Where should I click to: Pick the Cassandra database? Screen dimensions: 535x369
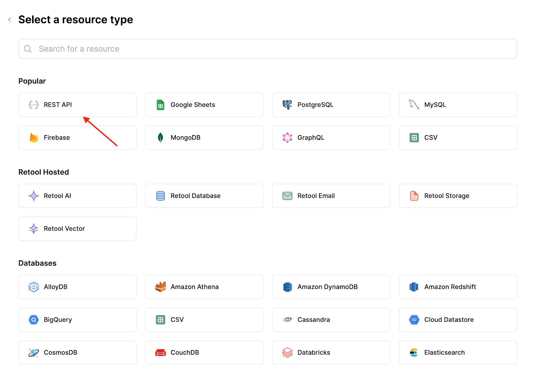click(331, 320)
